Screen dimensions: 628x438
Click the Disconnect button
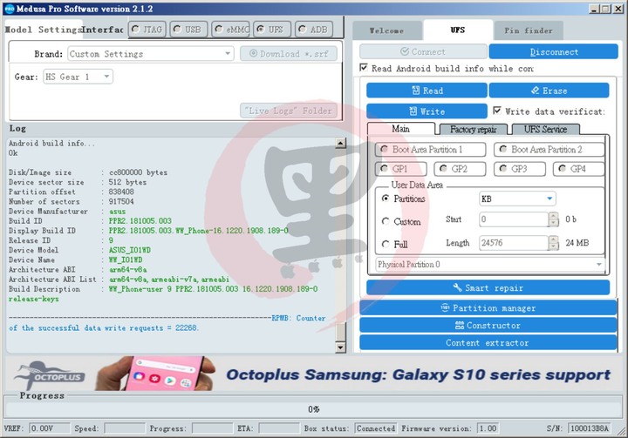(554, 51)
